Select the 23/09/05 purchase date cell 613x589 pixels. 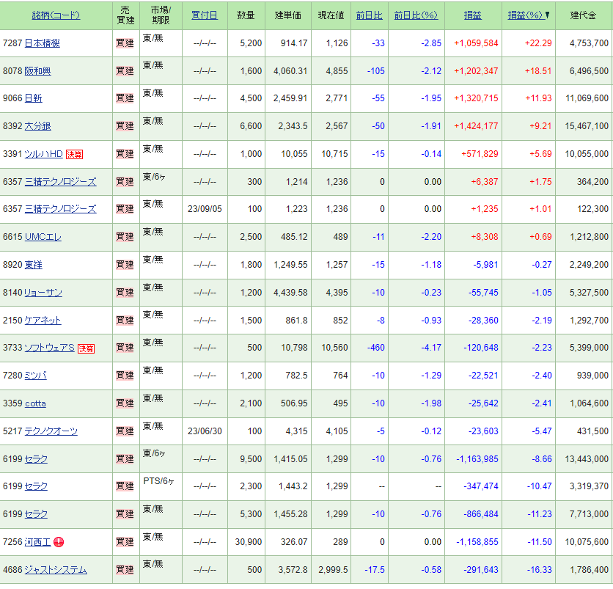point(205,209)
